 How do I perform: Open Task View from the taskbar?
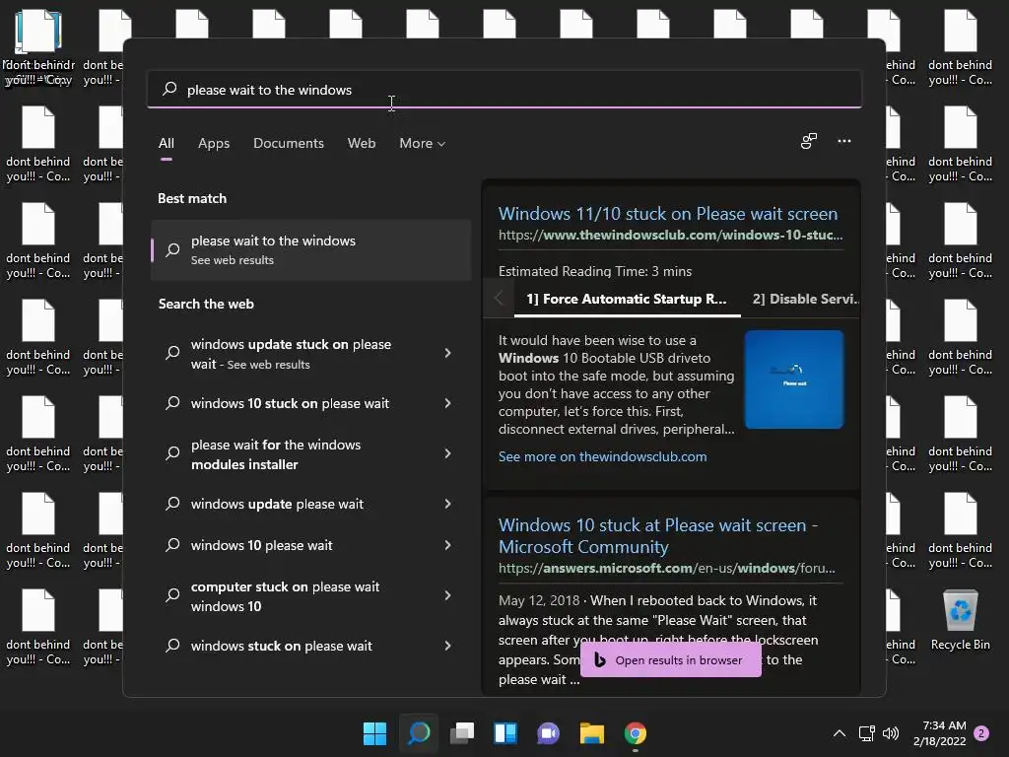462,733
